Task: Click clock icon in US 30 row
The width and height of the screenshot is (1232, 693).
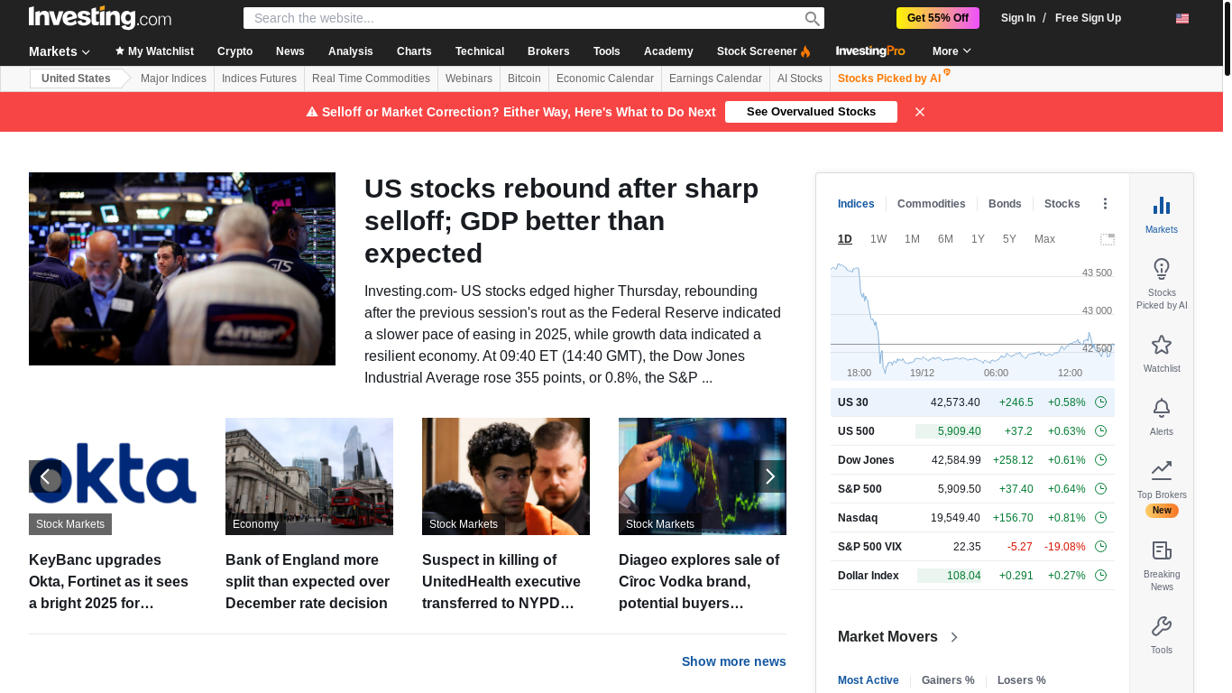Action: tap(1100, 402)
